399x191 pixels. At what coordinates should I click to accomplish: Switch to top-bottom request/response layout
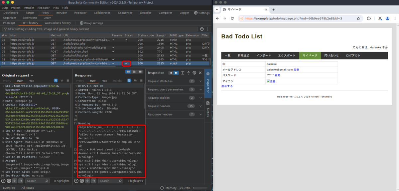134,72
